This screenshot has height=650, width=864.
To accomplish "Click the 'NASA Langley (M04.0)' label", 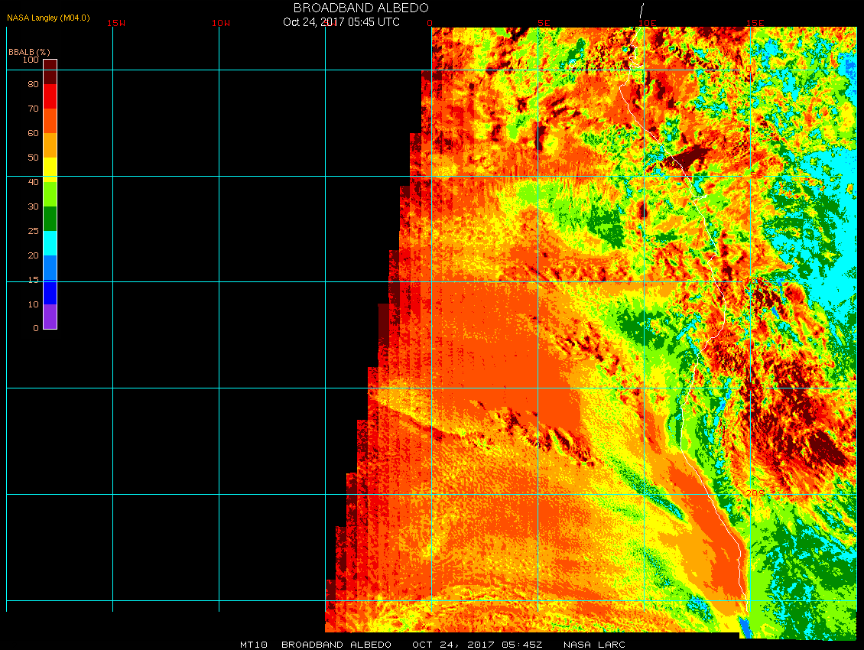I will [48, 18].
